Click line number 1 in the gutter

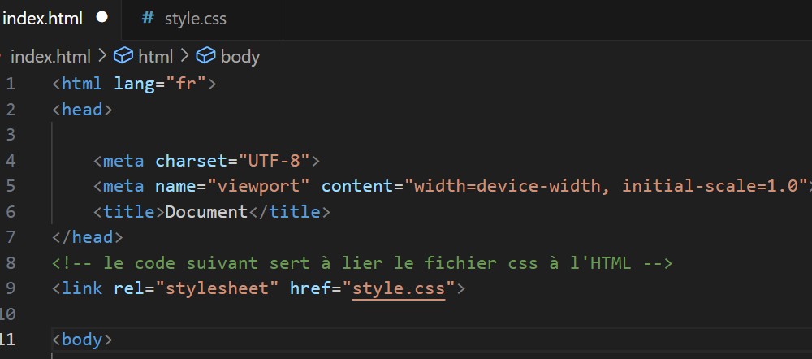point(10,84)
